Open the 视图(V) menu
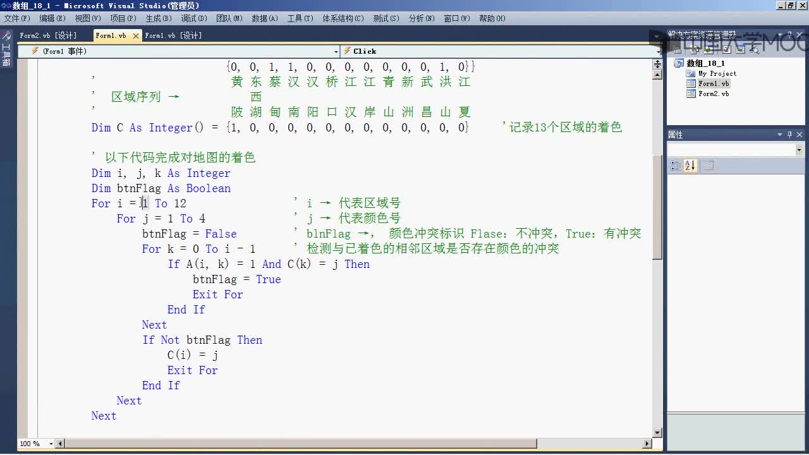The image size is (809, 455). 88,18
